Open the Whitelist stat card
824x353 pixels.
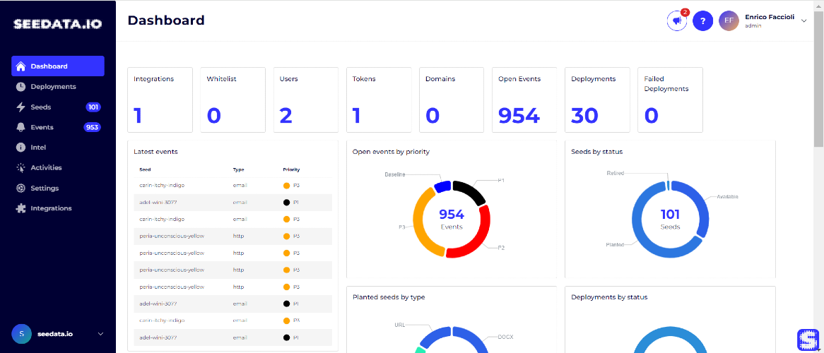233,100
